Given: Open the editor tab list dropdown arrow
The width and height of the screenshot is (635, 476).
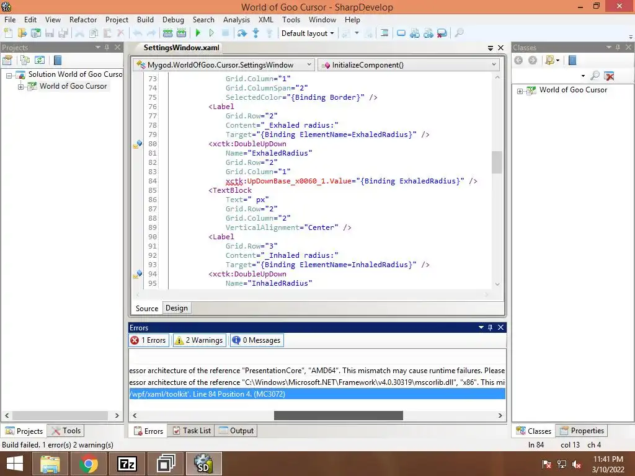Looking at the screenshot, I should (491, 48).
